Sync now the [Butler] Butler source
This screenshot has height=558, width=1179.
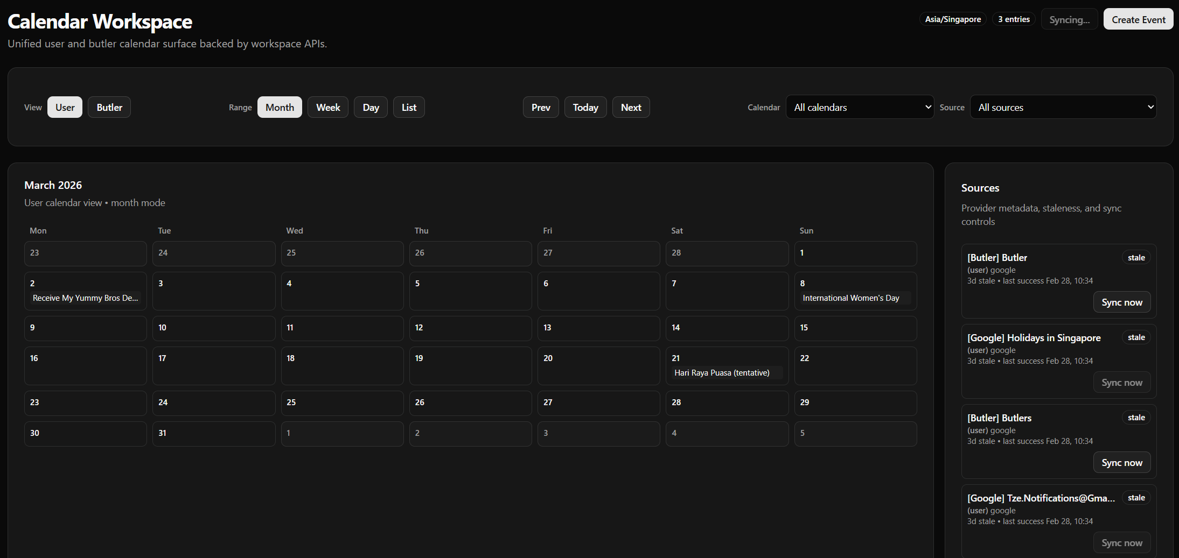(1121, 302)
